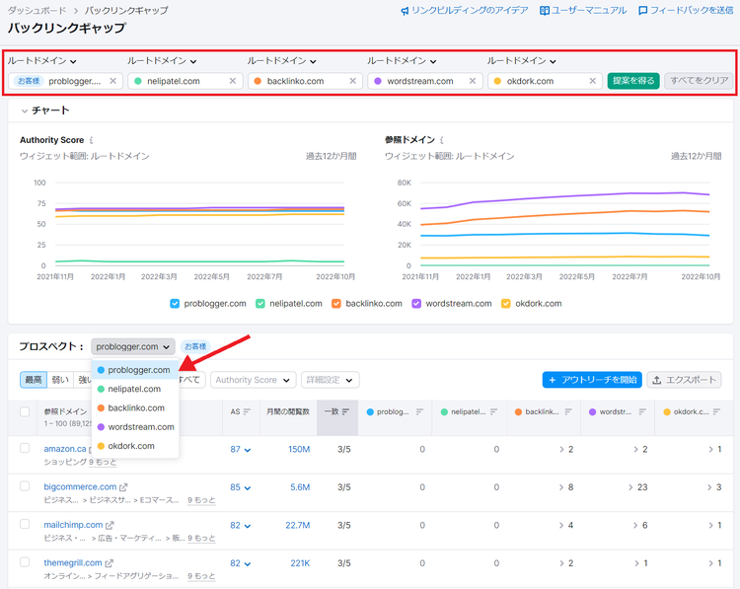Sort wordstream column via sort icon

pos(642,411)
